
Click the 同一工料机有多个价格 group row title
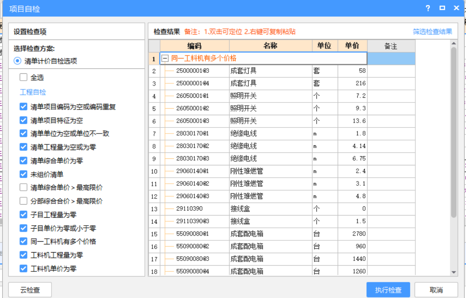point(204,58)
